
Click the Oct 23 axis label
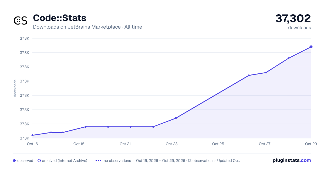tap(172, 144)
